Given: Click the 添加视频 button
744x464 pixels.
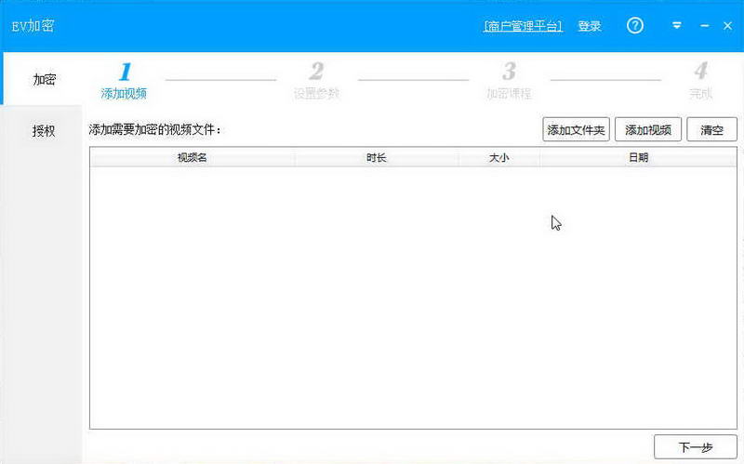Looking at the screenshot, I should (x=648, y=129).
